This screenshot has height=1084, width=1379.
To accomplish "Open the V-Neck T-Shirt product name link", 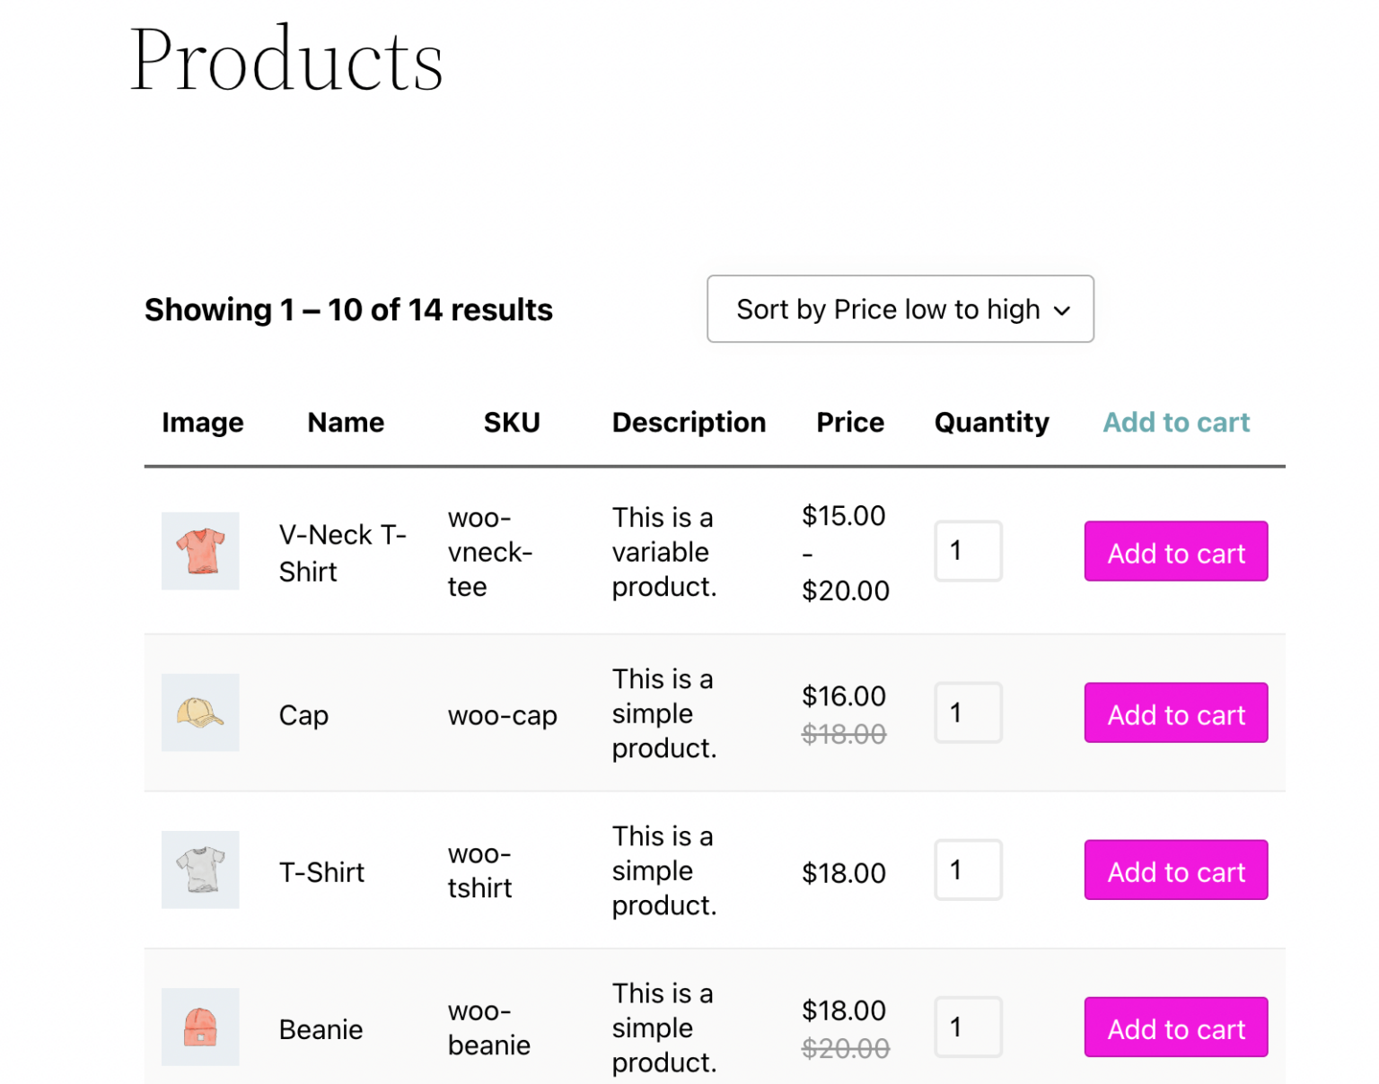I will click(342, 552).
